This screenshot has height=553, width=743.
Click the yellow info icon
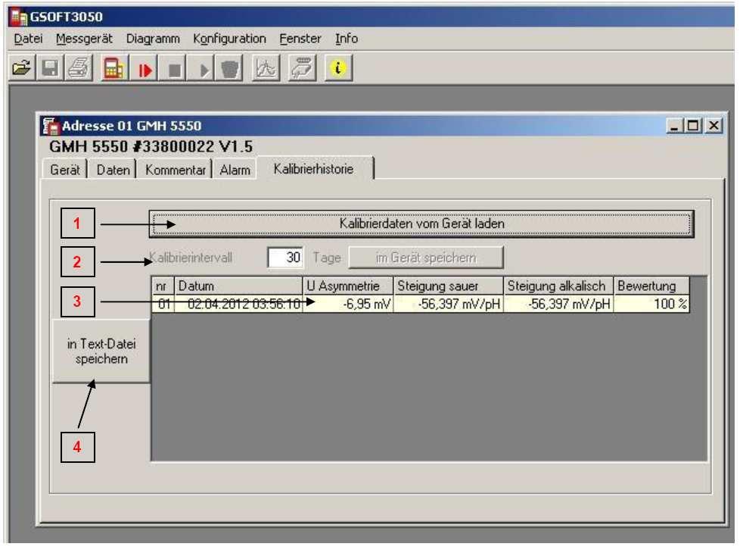point(338,69)
